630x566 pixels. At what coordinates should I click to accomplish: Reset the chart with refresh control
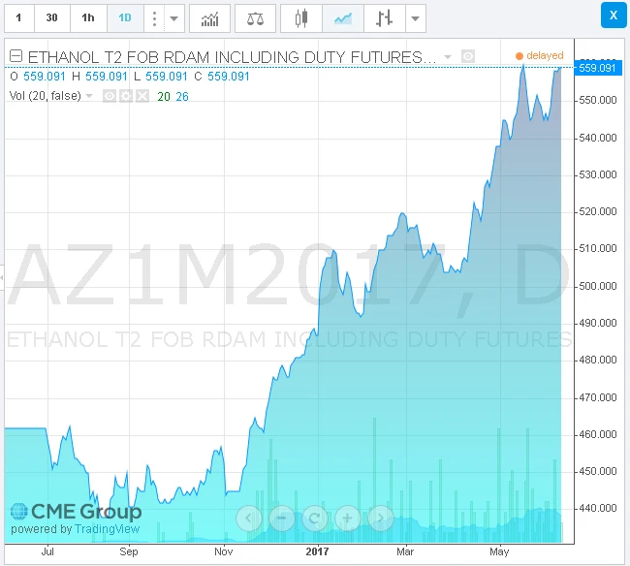315,519
